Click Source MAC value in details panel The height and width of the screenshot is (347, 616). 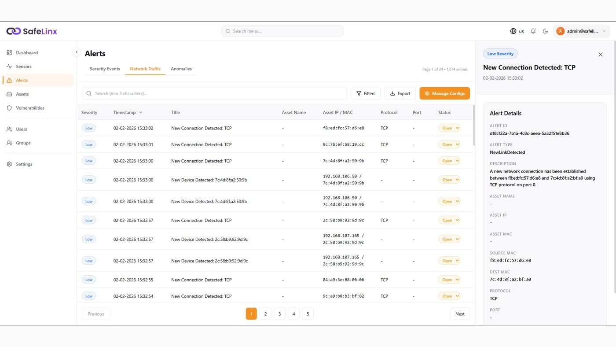[510, 260]
